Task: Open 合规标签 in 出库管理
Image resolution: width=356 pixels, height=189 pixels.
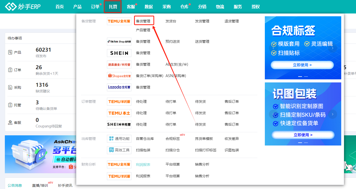Action: point(173,139)
